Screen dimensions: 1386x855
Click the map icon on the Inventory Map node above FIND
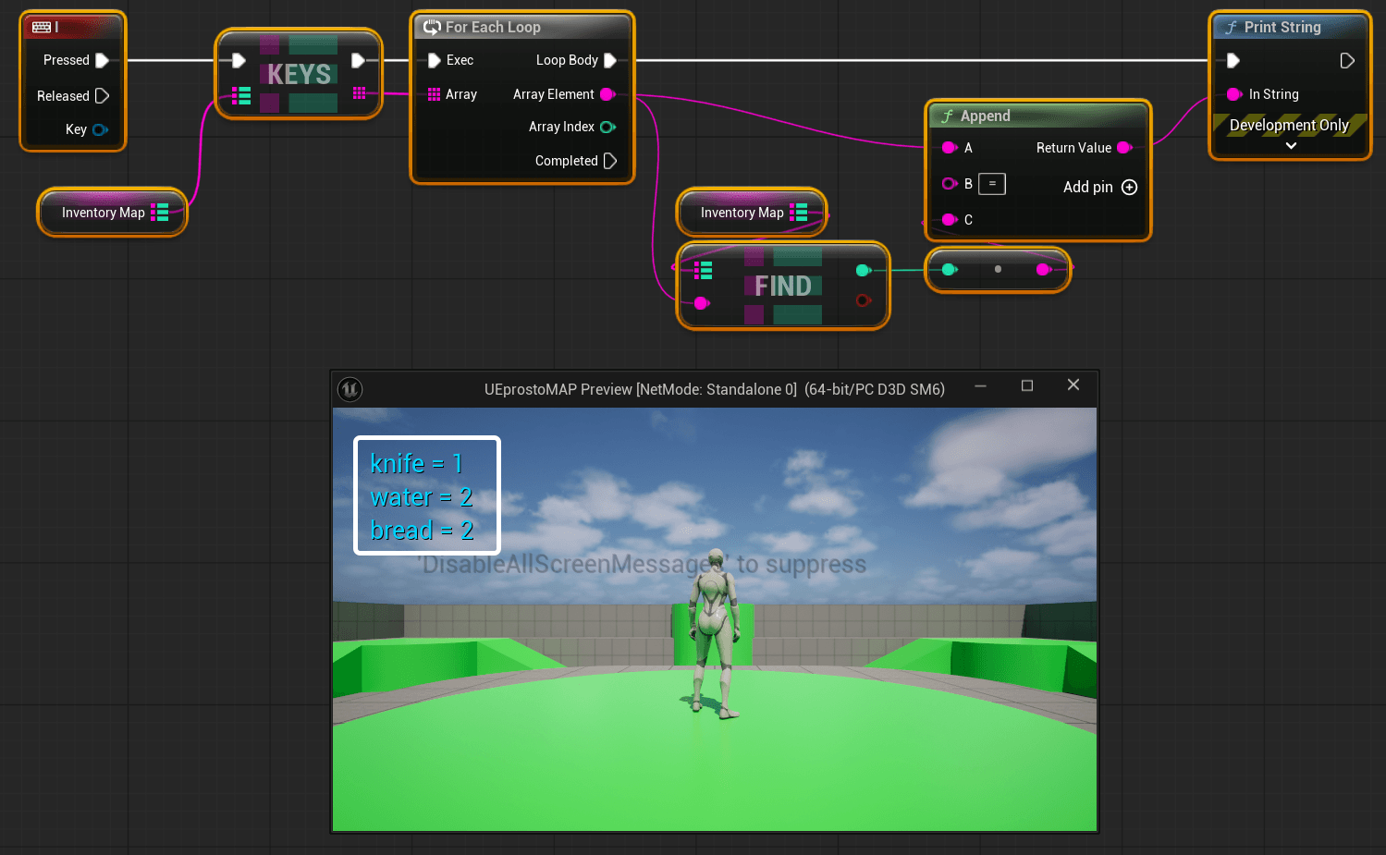coord(801,212)
